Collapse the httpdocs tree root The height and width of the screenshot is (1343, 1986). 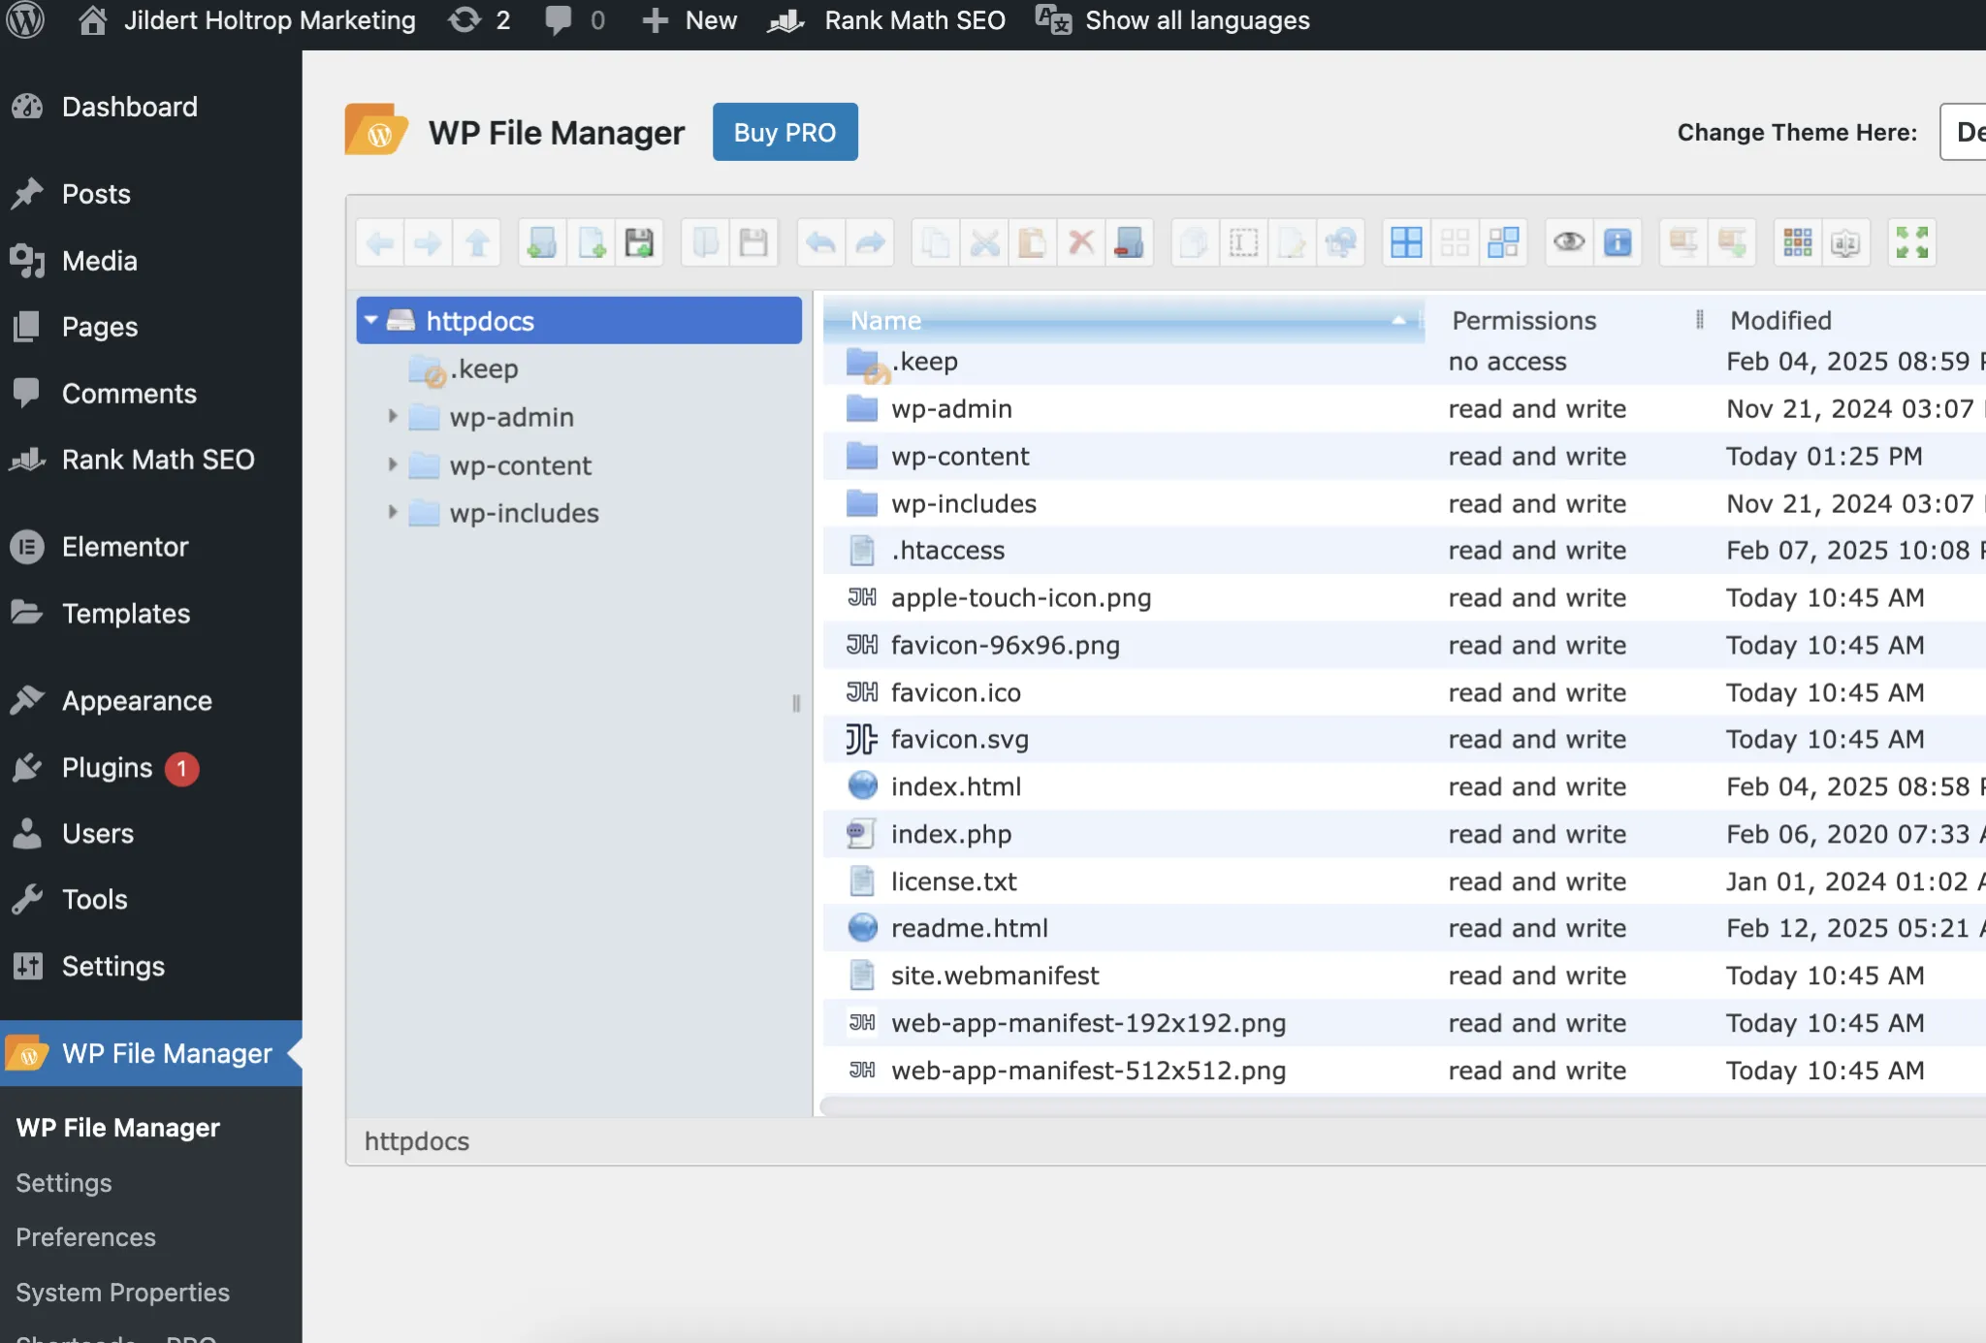[x=372, y=320]
